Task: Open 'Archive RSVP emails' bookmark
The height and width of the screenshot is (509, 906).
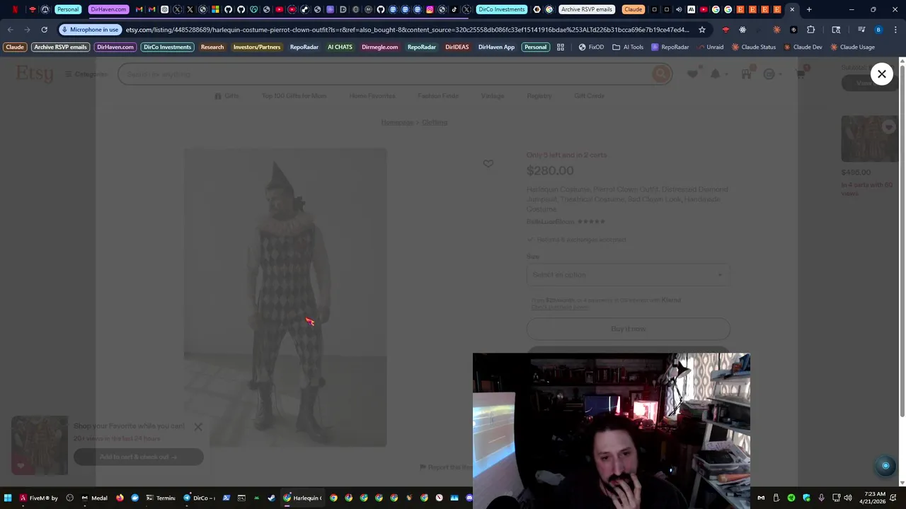Action: [60, 47]
